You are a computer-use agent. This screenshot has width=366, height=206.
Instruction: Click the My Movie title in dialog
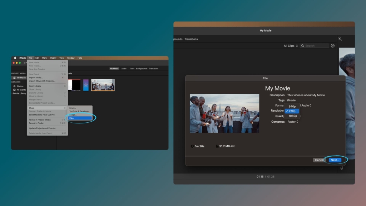[277, 88]
